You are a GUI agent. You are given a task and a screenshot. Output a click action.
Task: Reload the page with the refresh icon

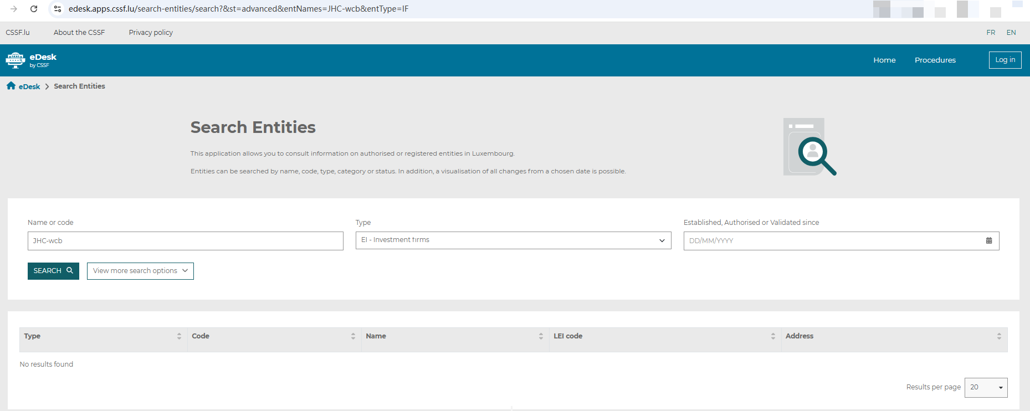[34, 9]
